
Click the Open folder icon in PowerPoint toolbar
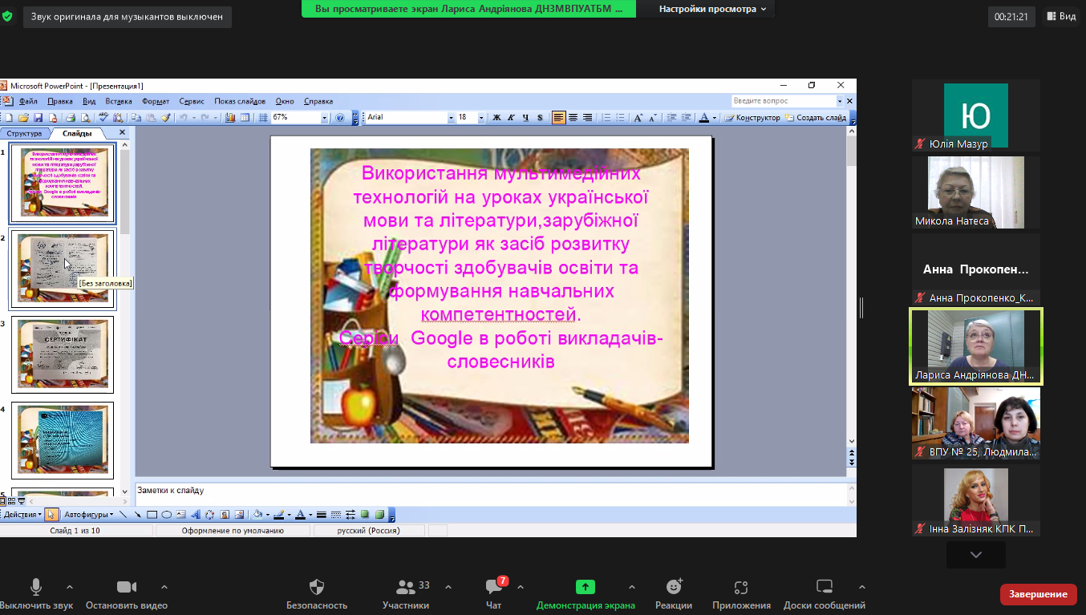click(x=23, y=117)
